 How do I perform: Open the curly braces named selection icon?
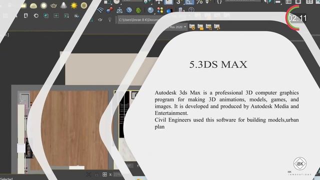pyautogui.click(x=219, y=2)
